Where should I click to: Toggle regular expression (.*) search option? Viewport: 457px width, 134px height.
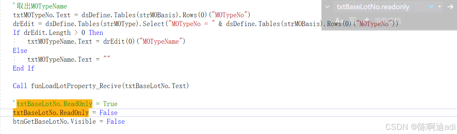[366, 20]
